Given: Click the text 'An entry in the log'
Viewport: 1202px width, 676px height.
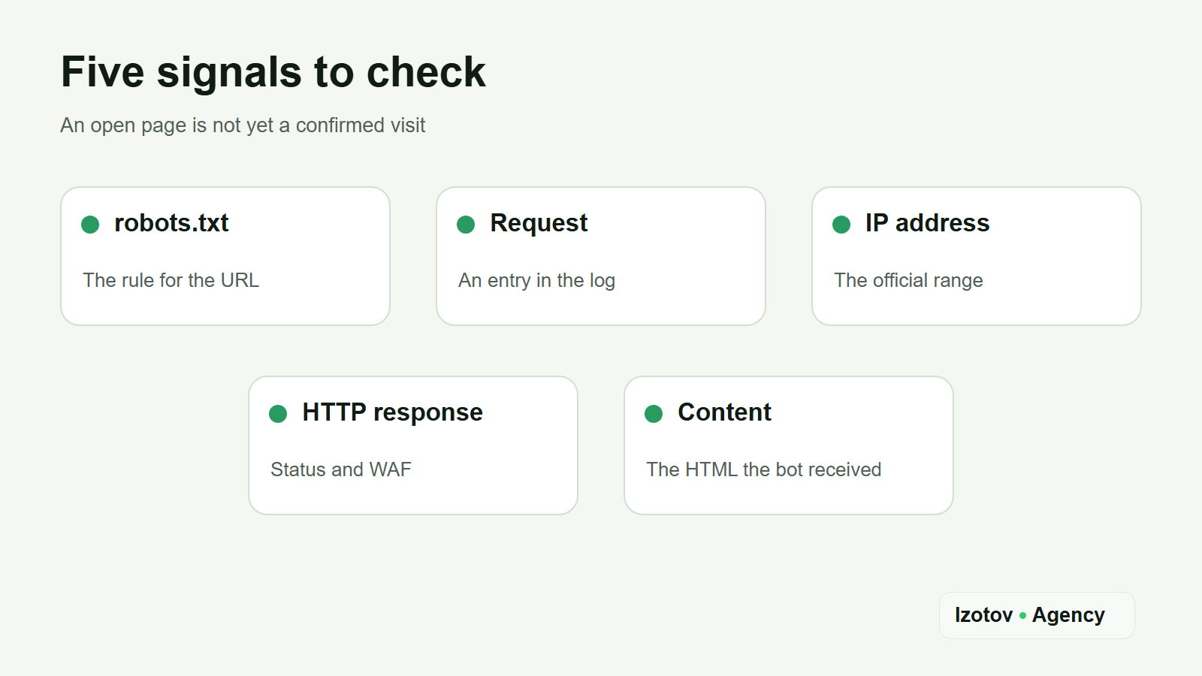Looking at the screenshot, I should pyautogui.click(x=536, y=280).
